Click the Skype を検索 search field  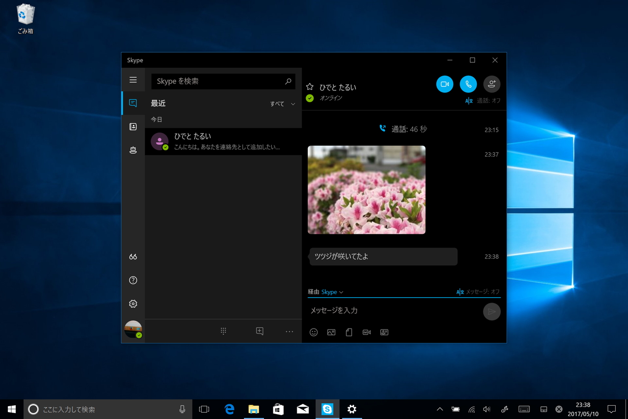tap(218, 82)
